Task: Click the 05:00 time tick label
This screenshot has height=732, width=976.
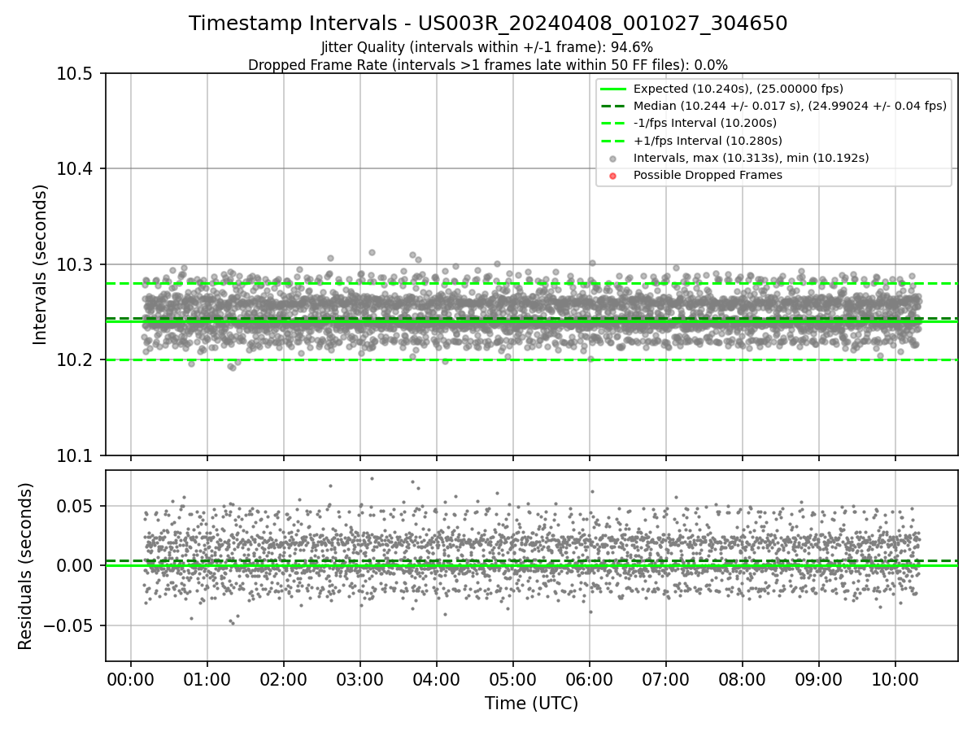Action: [x=513, y=678]
